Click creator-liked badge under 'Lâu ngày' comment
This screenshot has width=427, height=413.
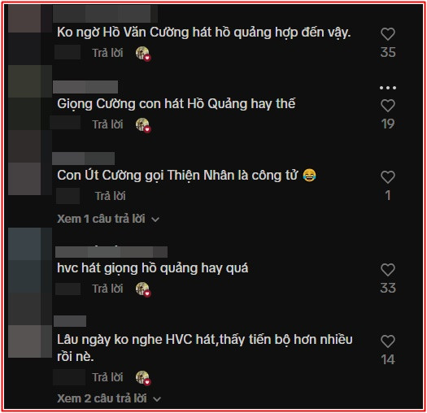point(143,378)
